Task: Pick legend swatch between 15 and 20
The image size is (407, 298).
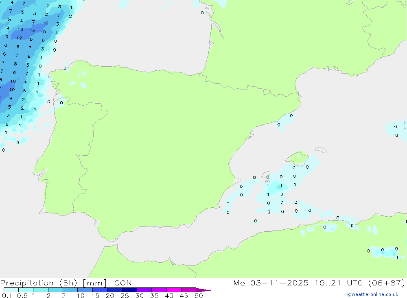Action: pyautogui.click(x=100, y=290)
